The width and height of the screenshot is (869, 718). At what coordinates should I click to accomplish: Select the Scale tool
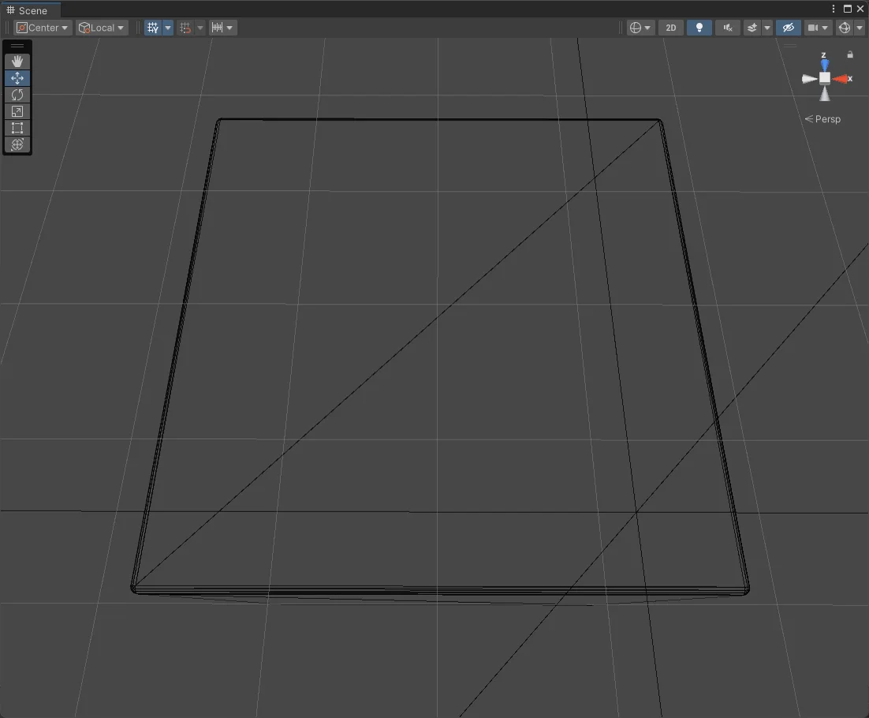point(17,111)
